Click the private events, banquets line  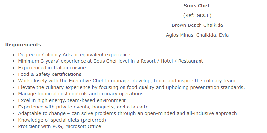84,107
